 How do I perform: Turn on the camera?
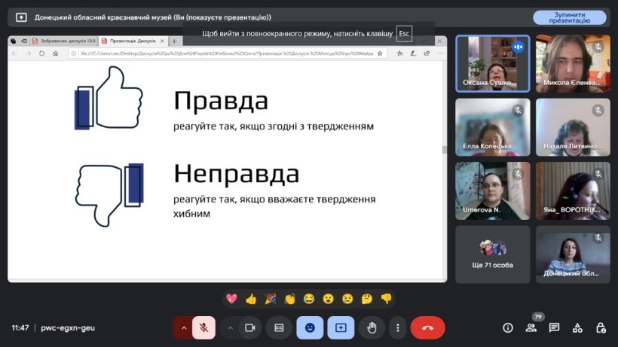coord(250,327)
